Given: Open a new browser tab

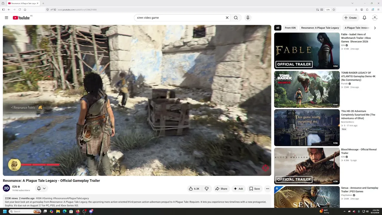Looking at the screenshot, I should pos(43,3).
